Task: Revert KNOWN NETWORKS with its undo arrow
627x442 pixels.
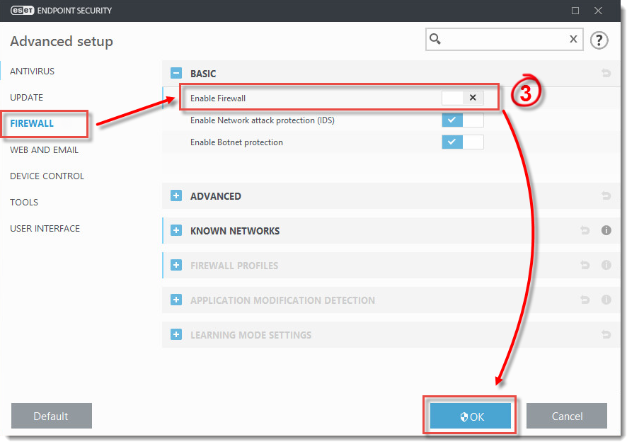Action: point(585,230)
